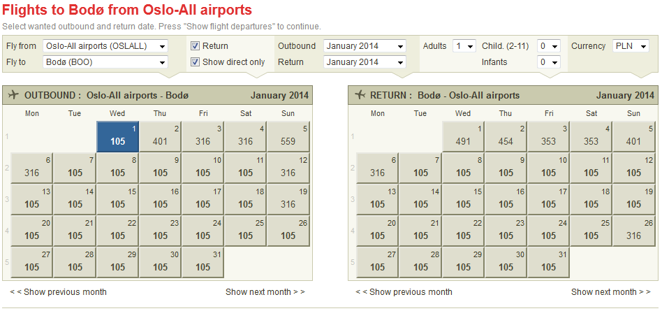Image resolution: width=662 pixels, height=311 pixels.
Task: Click the Flights to Bodø page heading
Action: point(127,10)
